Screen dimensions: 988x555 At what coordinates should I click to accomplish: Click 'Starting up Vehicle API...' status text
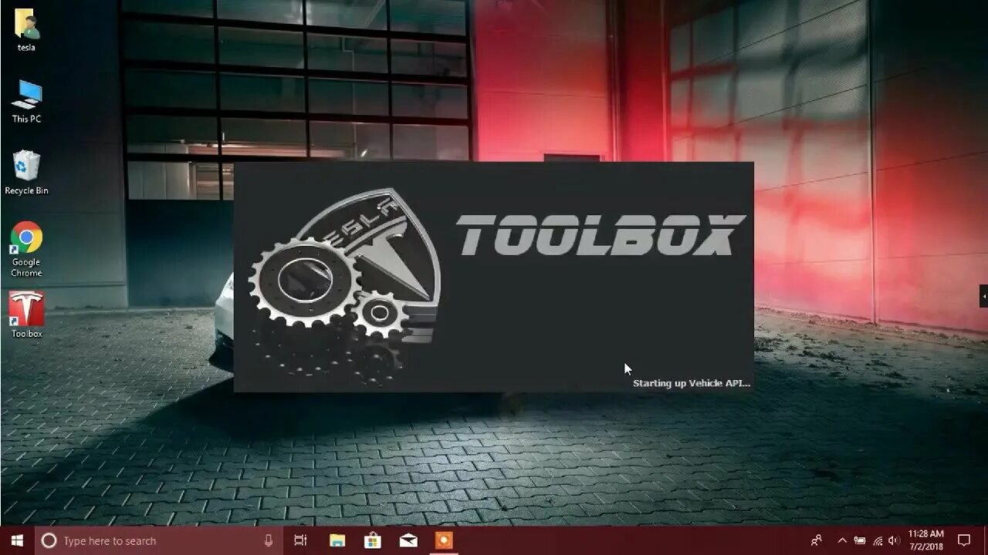[692, 383]
